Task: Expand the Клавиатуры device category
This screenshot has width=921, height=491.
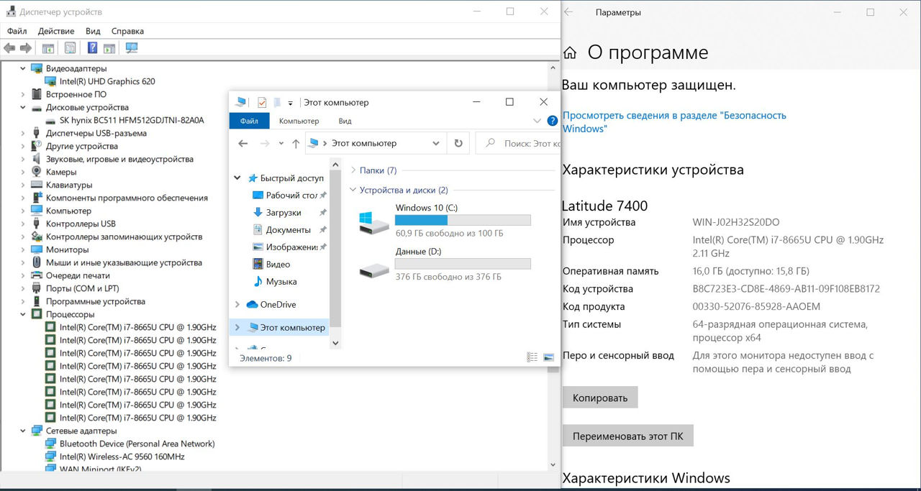Action: coord(23,185)
